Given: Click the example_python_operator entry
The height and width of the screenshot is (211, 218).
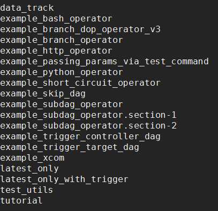Looking at the screenshot, I should [62, 72].
